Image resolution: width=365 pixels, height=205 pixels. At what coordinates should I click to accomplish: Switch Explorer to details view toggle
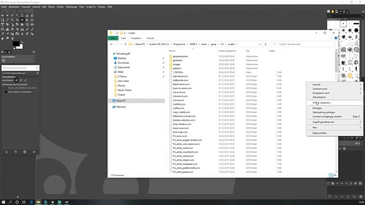pos(331,175)
